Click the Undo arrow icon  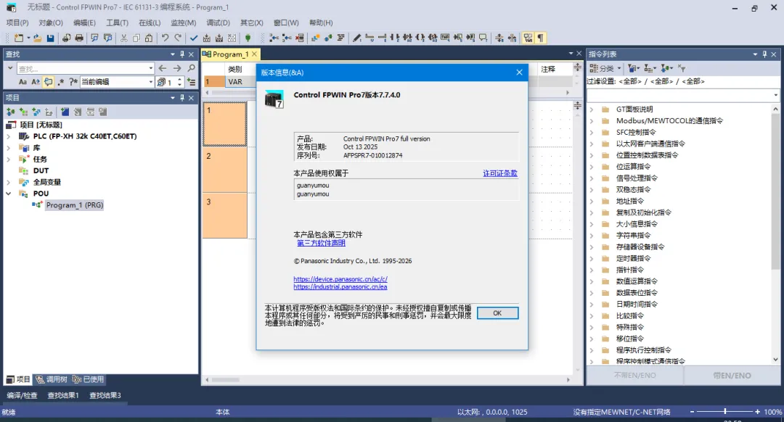tap(165, 38)
